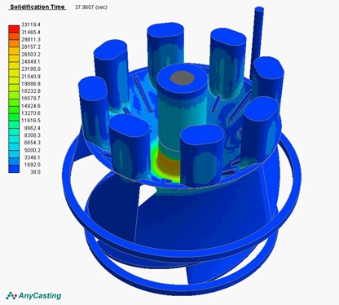Click the red swatch at legend top

[14, 29]
